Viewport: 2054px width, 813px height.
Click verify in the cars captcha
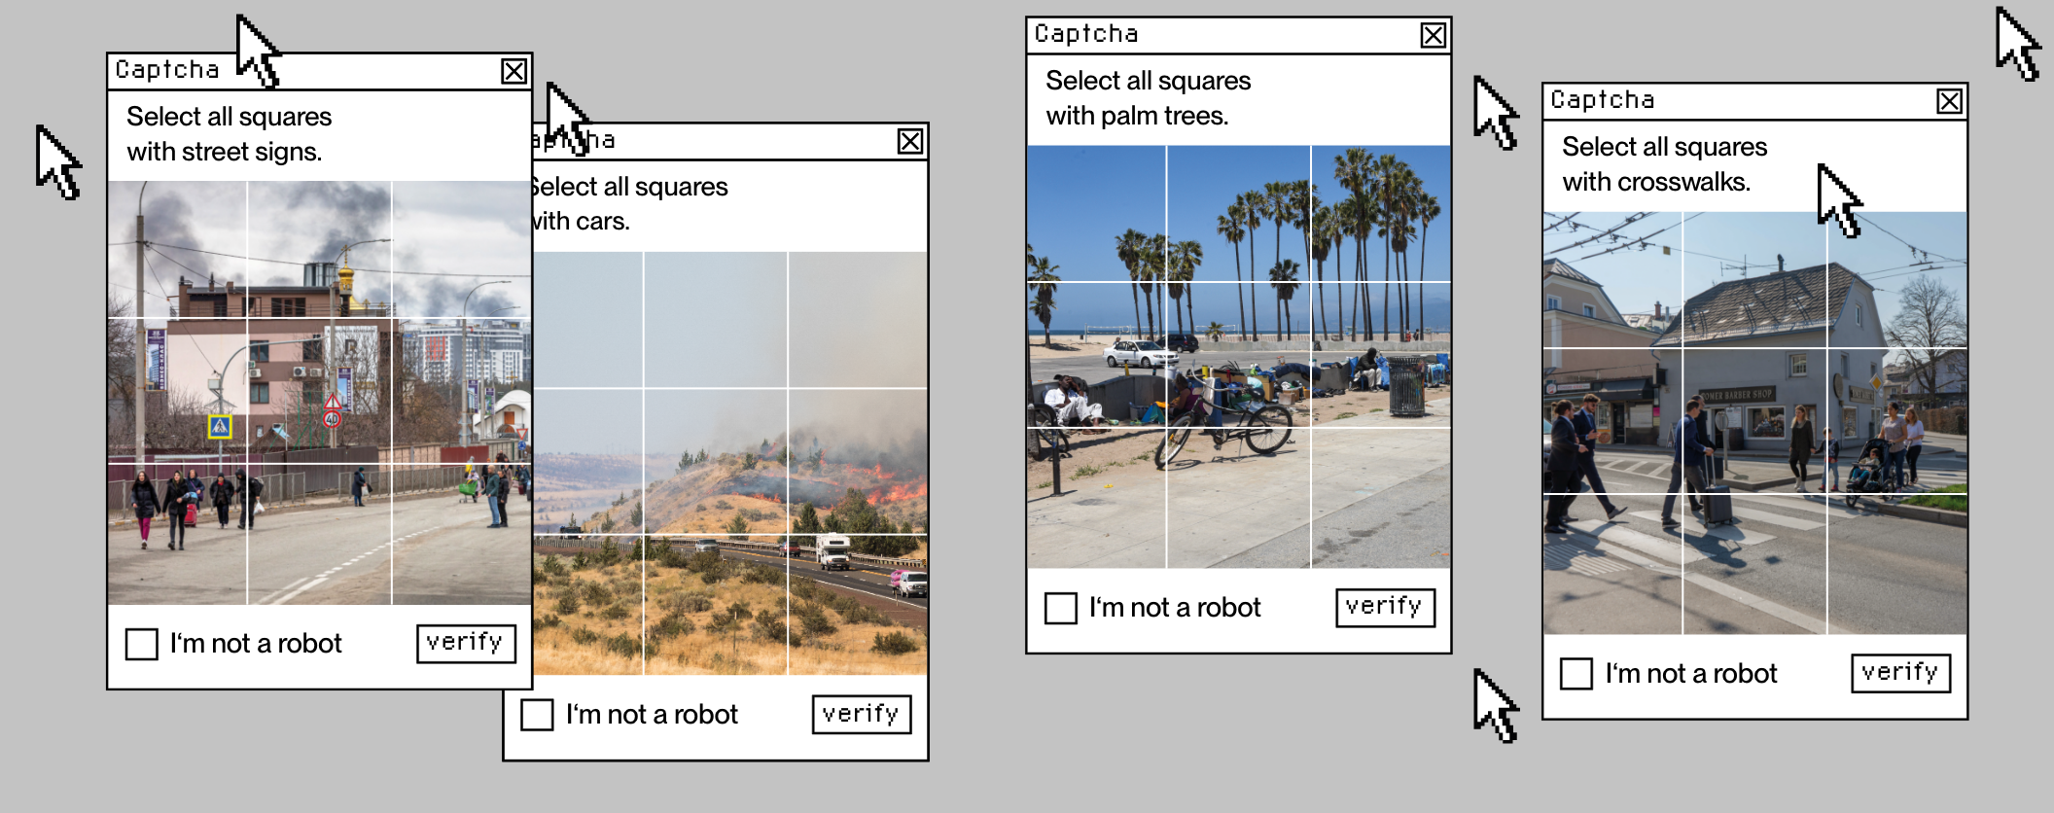pyautogui.click(x=861, y=715)
